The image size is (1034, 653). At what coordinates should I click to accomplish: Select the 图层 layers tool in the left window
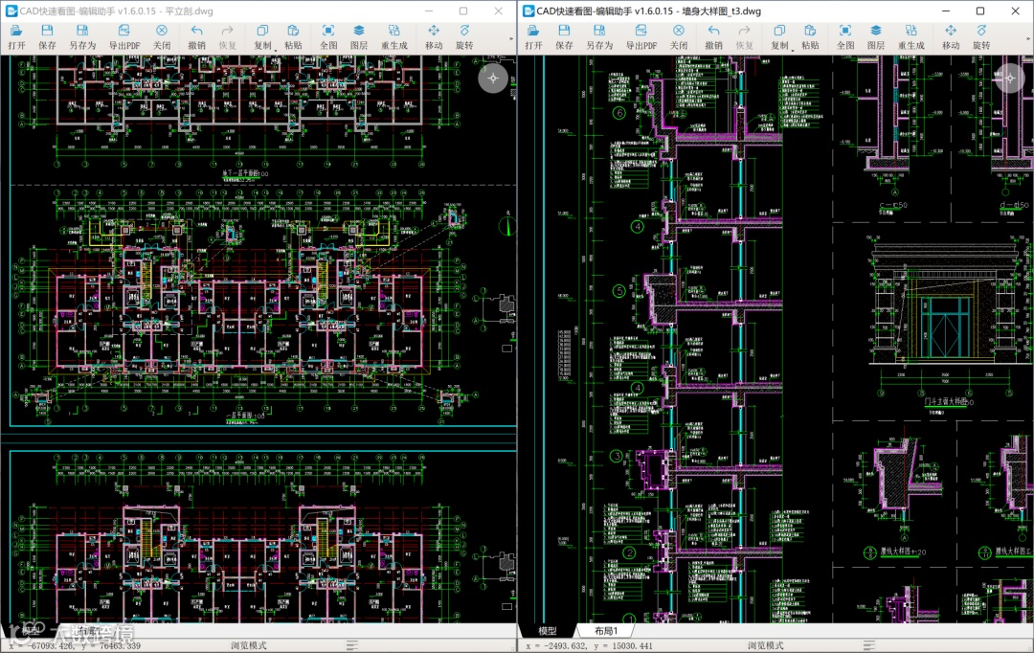(359, 37)
